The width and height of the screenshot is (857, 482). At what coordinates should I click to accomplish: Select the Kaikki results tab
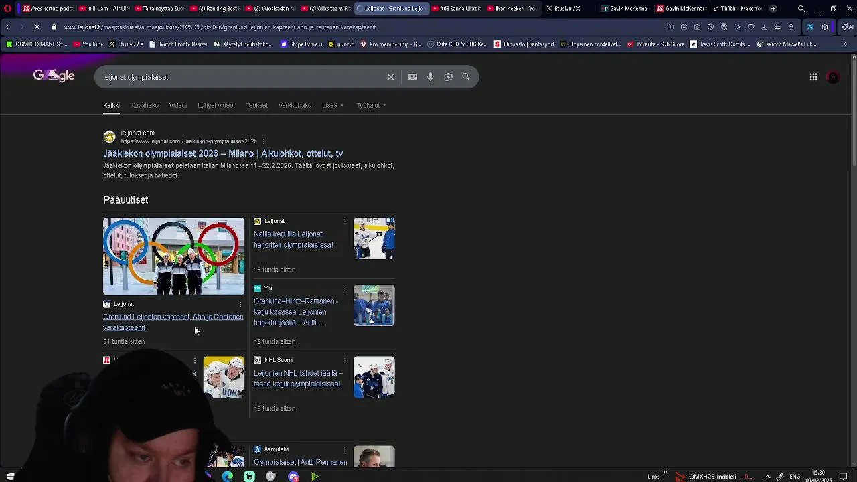111,105
